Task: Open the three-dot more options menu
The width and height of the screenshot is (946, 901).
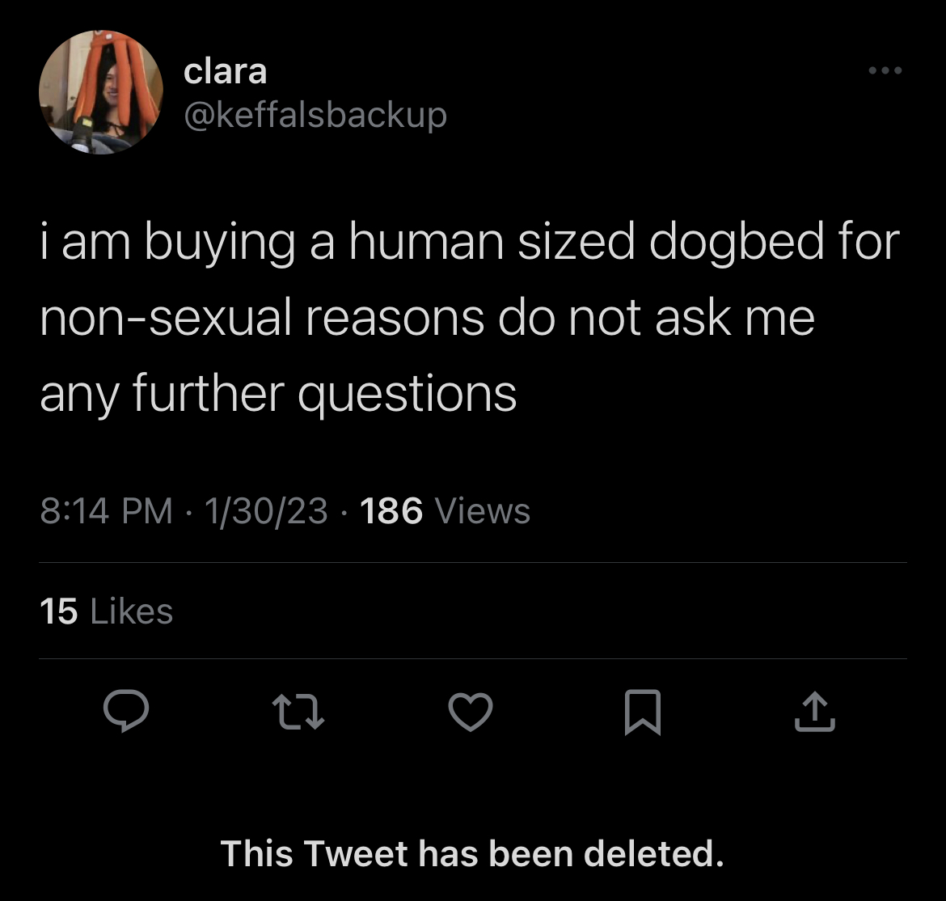Action: click(x=885, y=70)
